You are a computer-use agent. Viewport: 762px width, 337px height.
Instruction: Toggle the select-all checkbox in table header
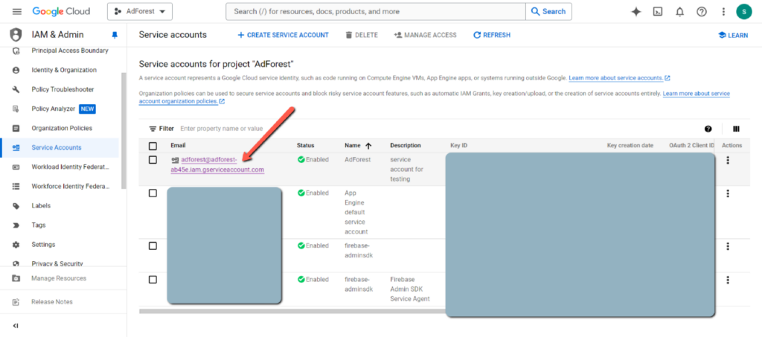[153, 146]
